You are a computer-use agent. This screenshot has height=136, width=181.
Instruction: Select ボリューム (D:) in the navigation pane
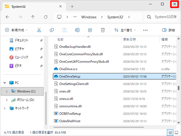coord(25,100)
